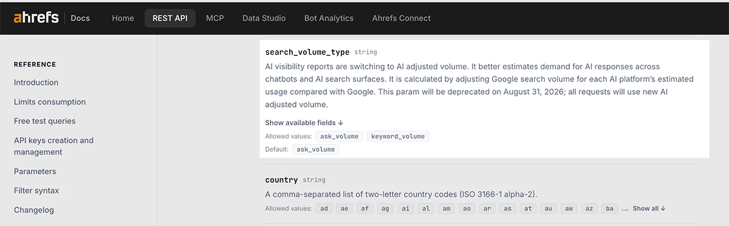Click the keyword_volume allowed value
This screenshot has height=226, width=729.
(398, 136)
